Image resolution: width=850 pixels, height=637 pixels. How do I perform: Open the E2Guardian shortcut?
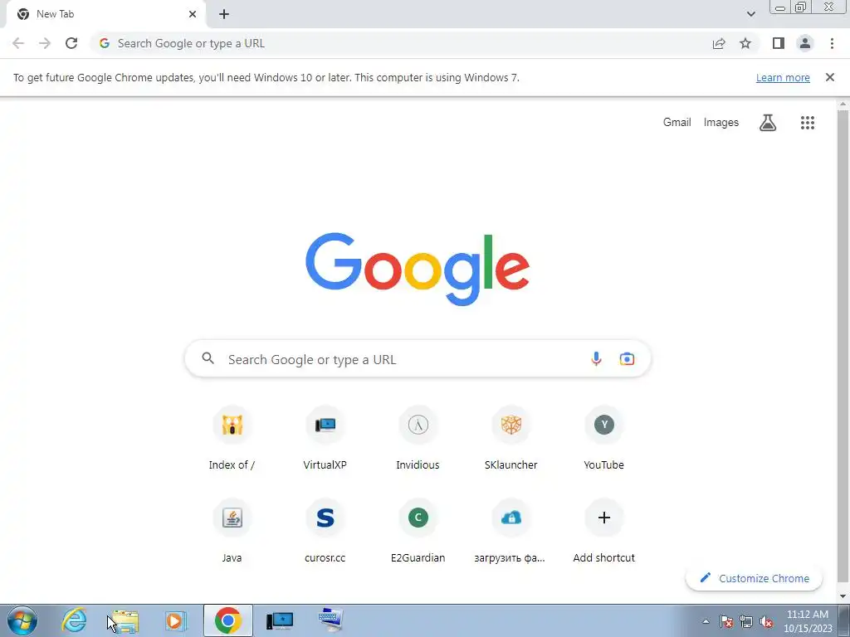[x=418, y=532]
